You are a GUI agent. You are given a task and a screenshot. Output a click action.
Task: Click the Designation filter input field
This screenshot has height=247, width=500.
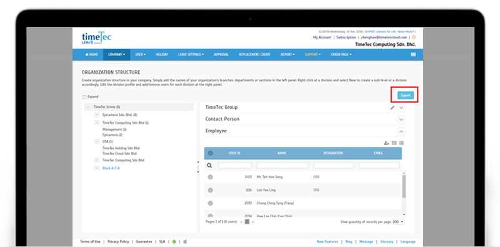[x=334, y=165]
